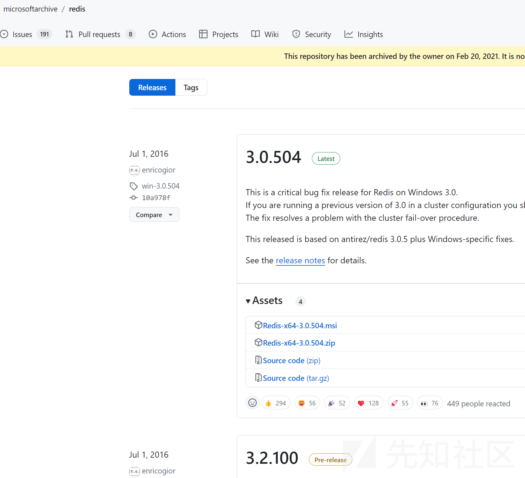Screen dimensions: 525x478
Task: Open the Actions tab
Action: 167,34
